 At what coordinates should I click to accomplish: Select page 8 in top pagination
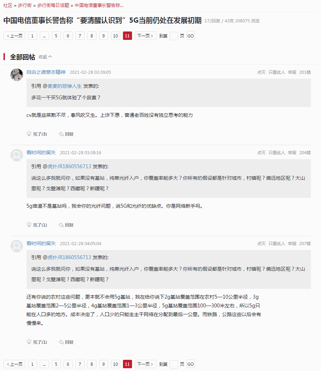92,36
